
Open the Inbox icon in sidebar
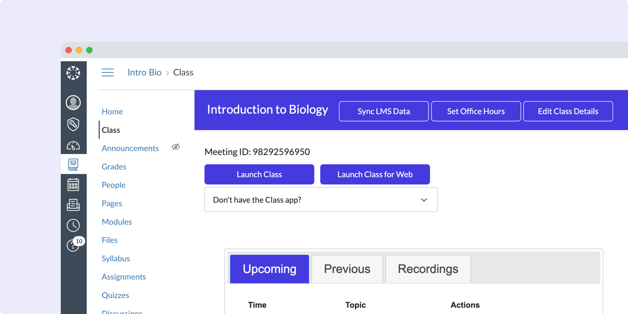73,205
